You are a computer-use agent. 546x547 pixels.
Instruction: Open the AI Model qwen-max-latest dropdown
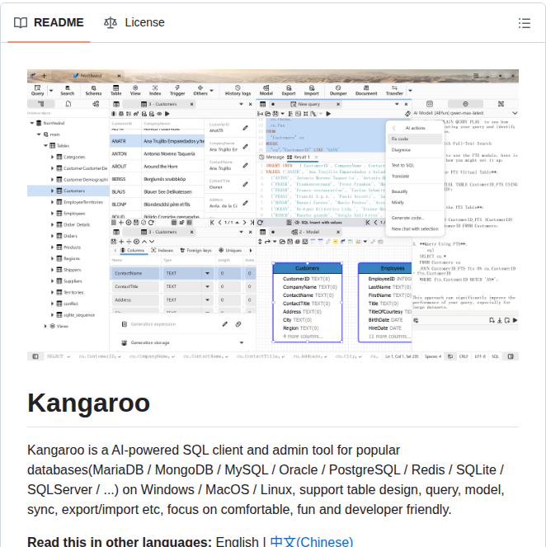click(515, 113)
